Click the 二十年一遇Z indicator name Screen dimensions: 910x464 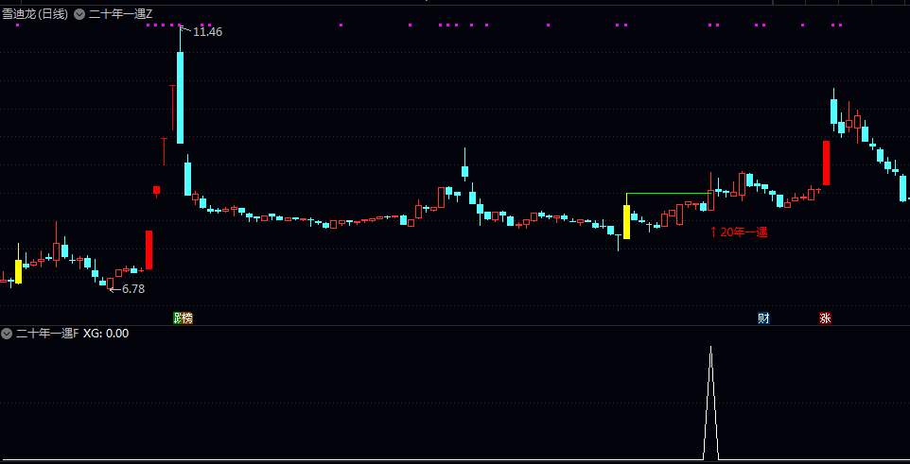point(121,14)
